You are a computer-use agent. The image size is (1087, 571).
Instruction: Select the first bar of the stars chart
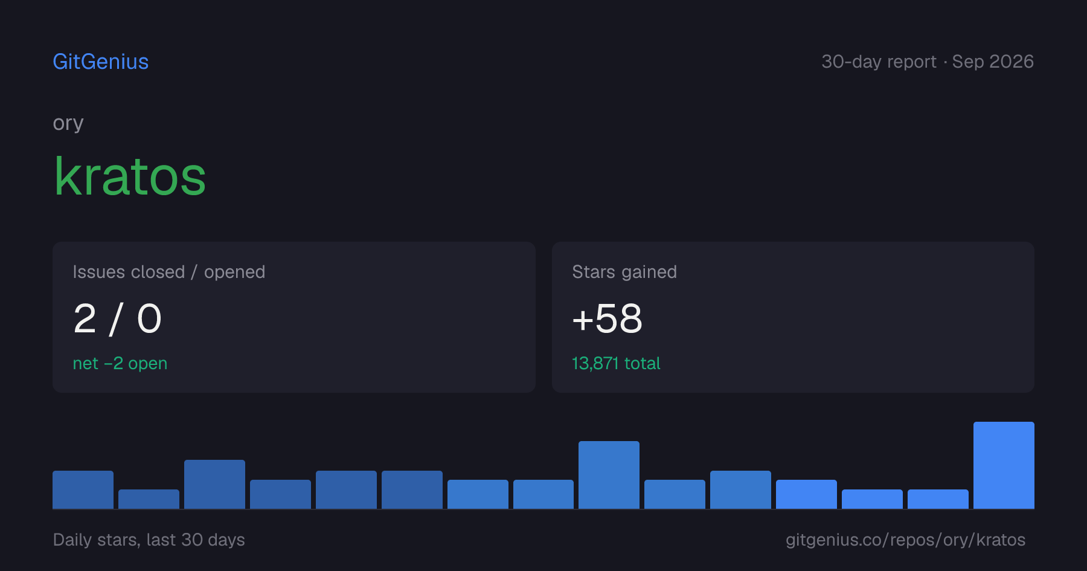click(x=83, y=489)
